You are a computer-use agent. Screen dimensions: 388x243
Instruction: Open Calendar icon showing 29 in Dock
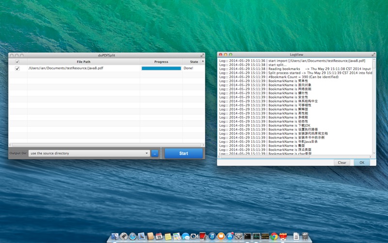point(159,236)
